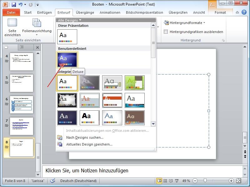Screen dimensions: 250x187
Task: Click animation star icon beside slide 8
Action: point(7,147)
